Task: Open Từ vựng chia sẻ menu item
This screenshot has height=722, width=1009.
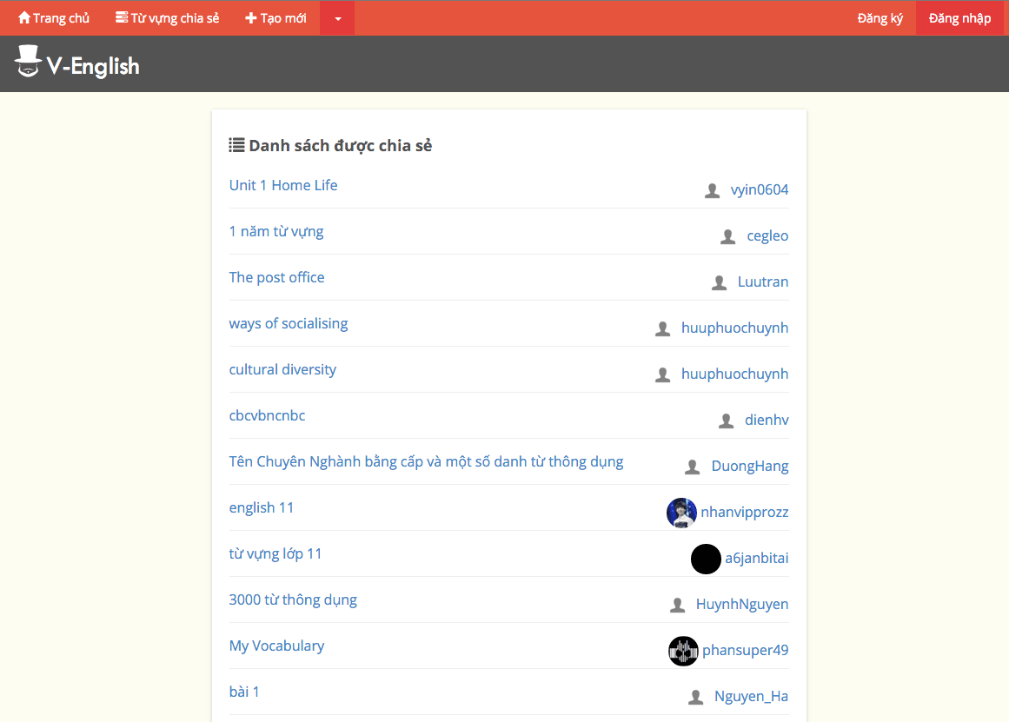Action: coord(167,18)
